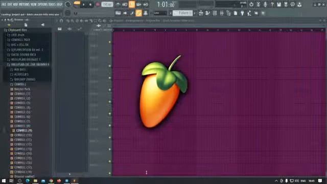Open the EDIT menu
The image size is (327, 184).
10,5
